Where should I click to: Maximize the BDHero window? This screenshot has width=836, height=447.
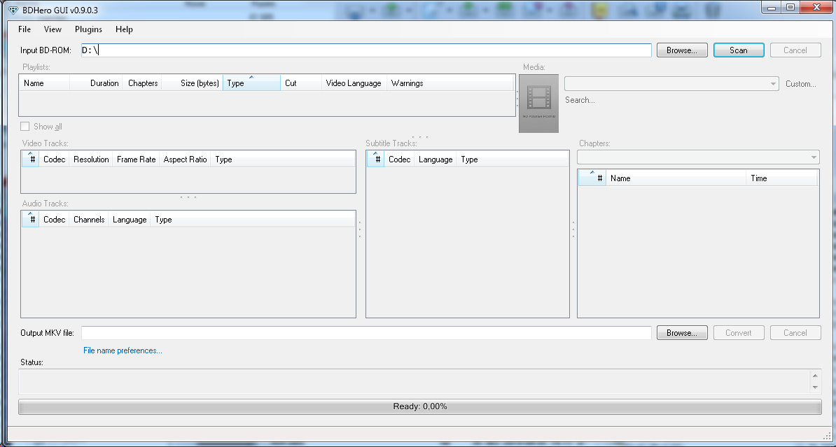pos(790,8)
